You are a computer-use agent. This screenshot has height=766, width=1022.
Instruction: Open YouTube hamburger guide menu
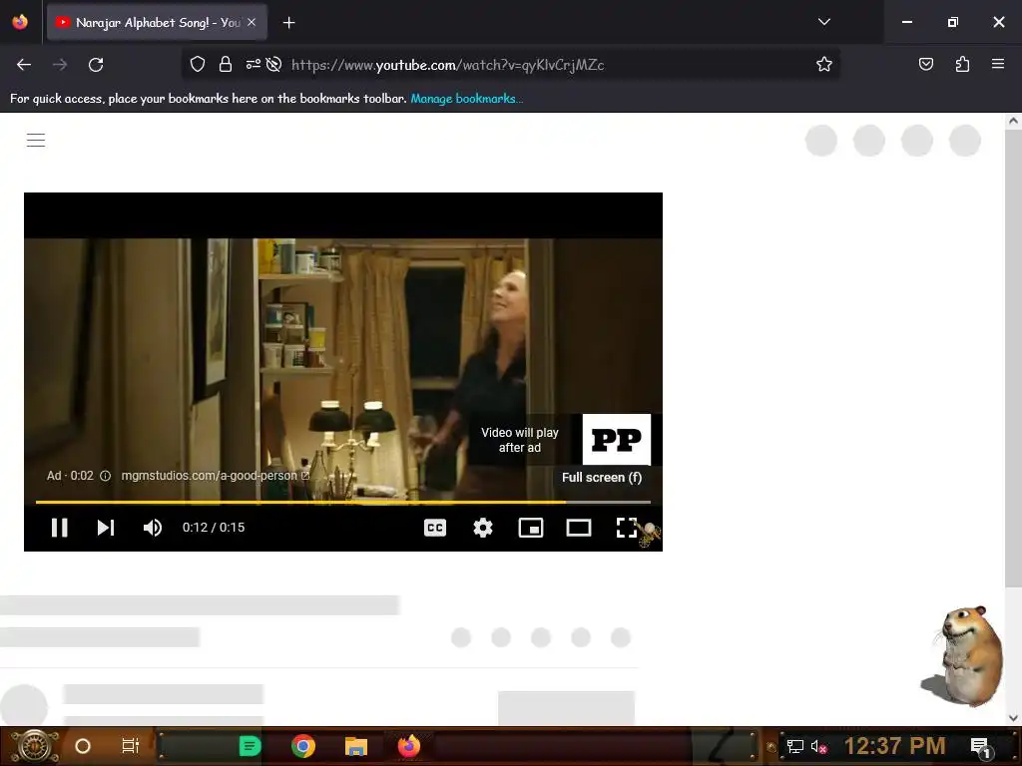click(36, 140)
